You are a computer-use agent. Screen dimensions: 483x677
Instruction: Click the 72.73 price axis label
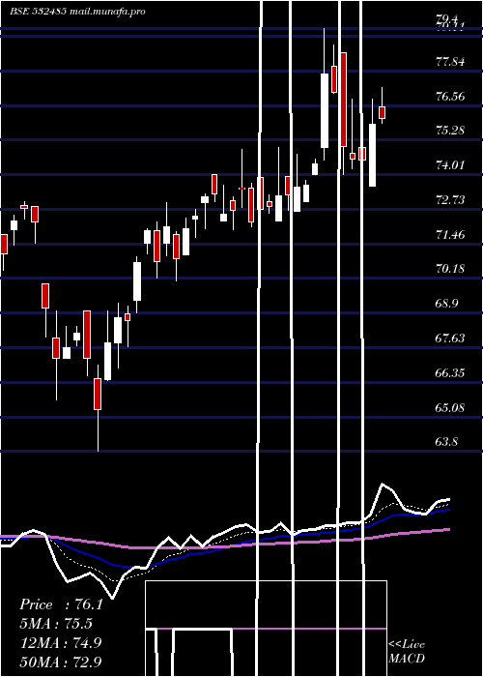(451, 200)
